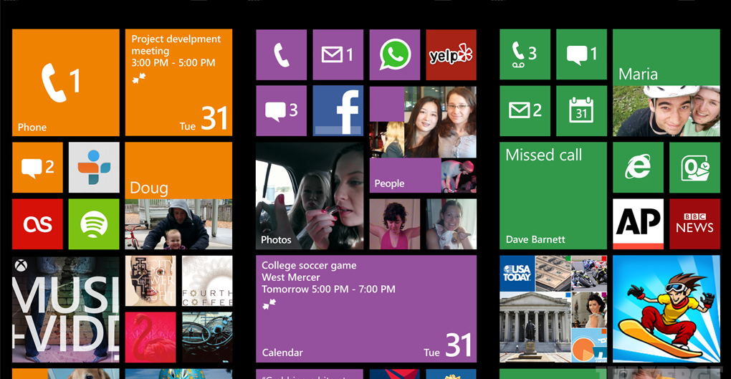Select the Fourth Coffee album tile
The width and height of the screenshot is (731, 379).
[207, 281]
